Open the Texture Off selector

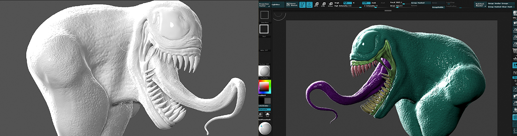pos(264,58)
